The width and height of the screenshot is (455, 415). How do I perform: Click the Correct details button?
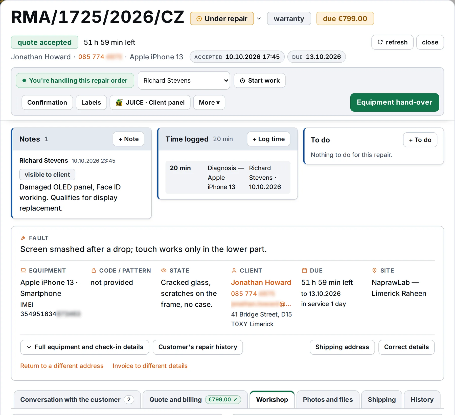pyautogui.click(x=406, y=347)
